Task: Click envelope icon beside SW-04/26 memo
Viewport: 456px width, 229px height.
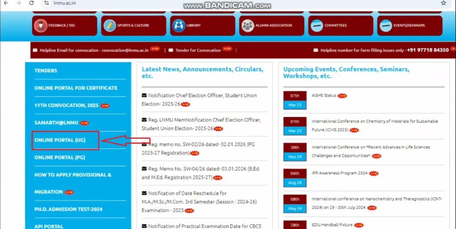Action: coord(144,169)
